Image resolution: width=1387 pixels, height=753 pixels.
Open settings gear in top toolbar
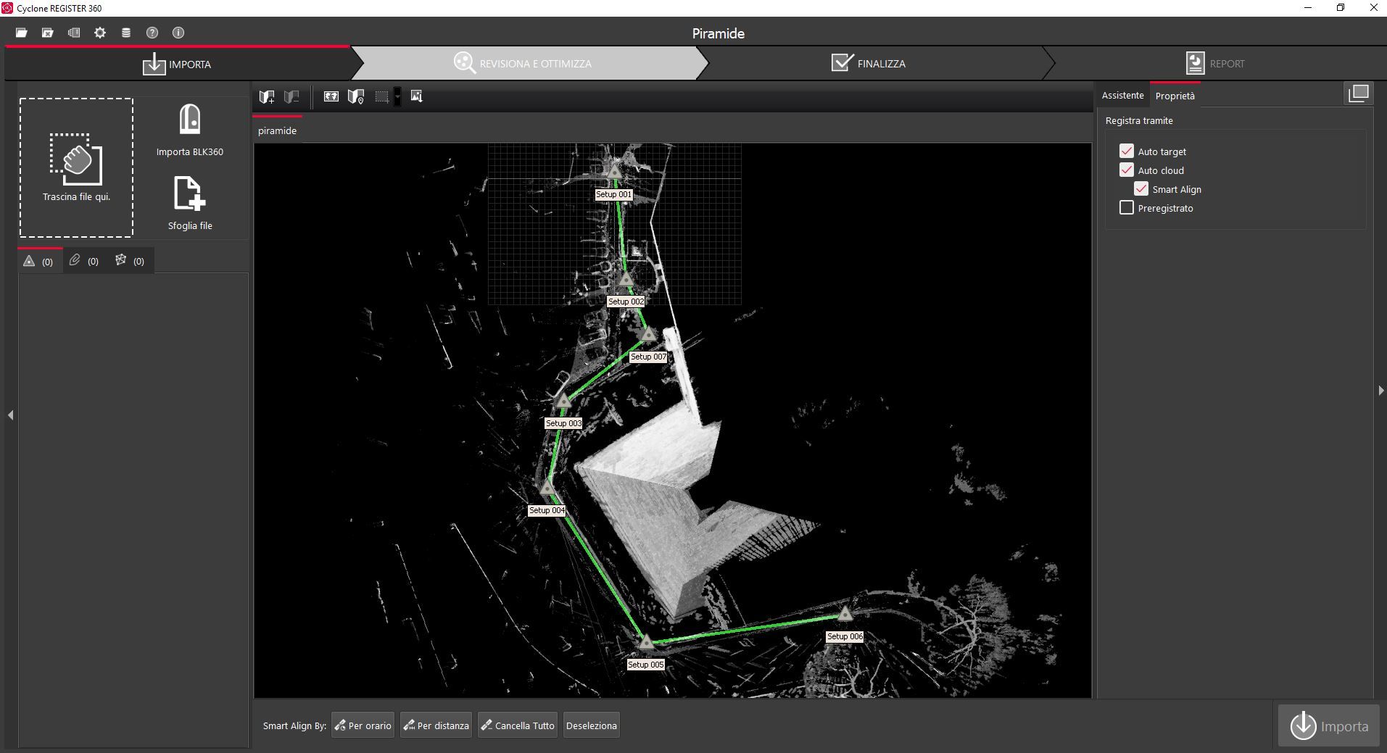(100, 33)
